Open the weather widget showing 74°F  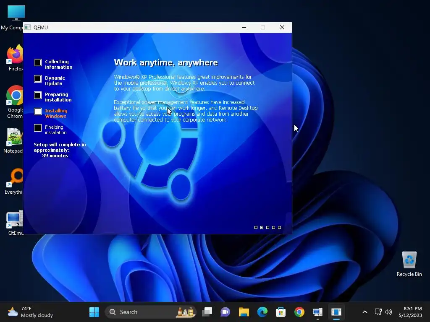pyautogui.click(x=30, y=312)
